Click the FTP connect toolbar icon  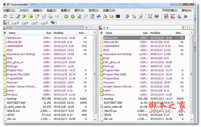[166, 16]
